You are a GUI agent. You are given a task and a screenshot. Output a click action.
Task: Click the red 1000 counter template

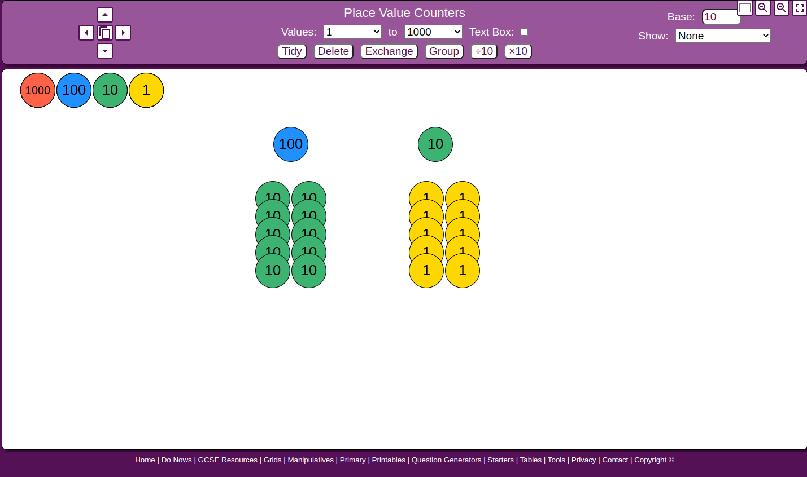click(x=37, y=90)
